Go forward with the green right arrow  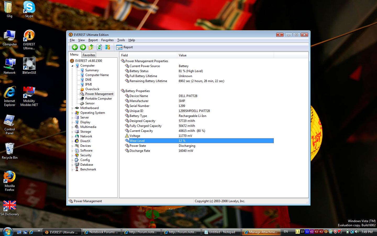(x=83, y=47)
